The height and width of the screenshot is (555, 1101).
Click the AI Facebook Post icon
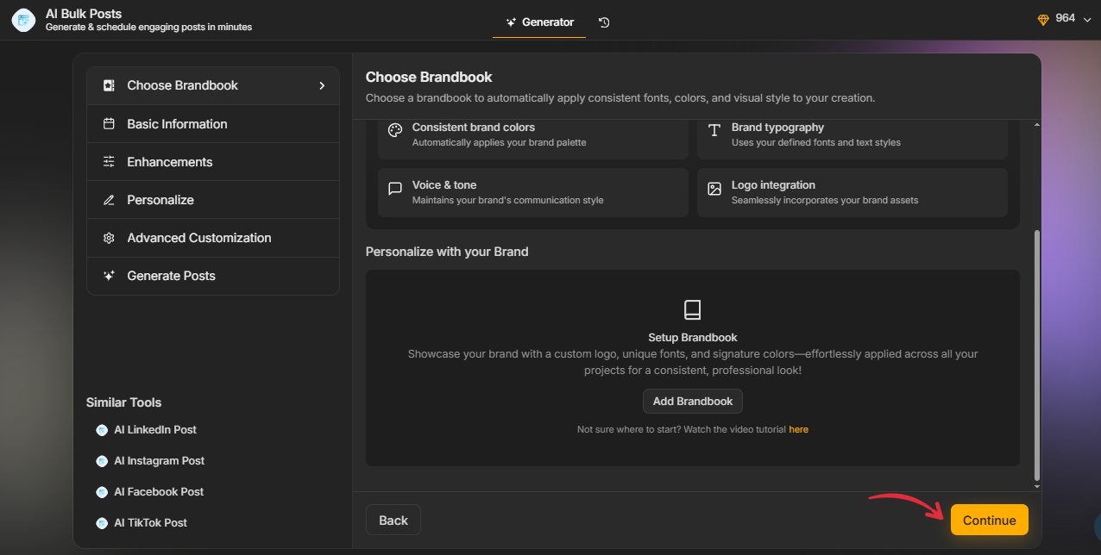coord(102,492)
